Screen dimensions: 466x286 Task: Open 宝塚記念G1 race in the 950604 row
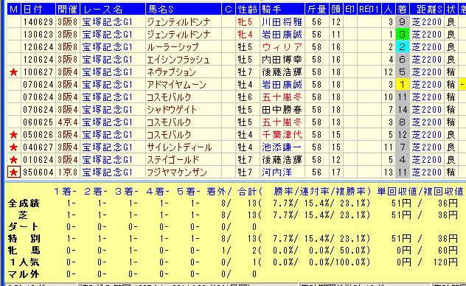108,172
